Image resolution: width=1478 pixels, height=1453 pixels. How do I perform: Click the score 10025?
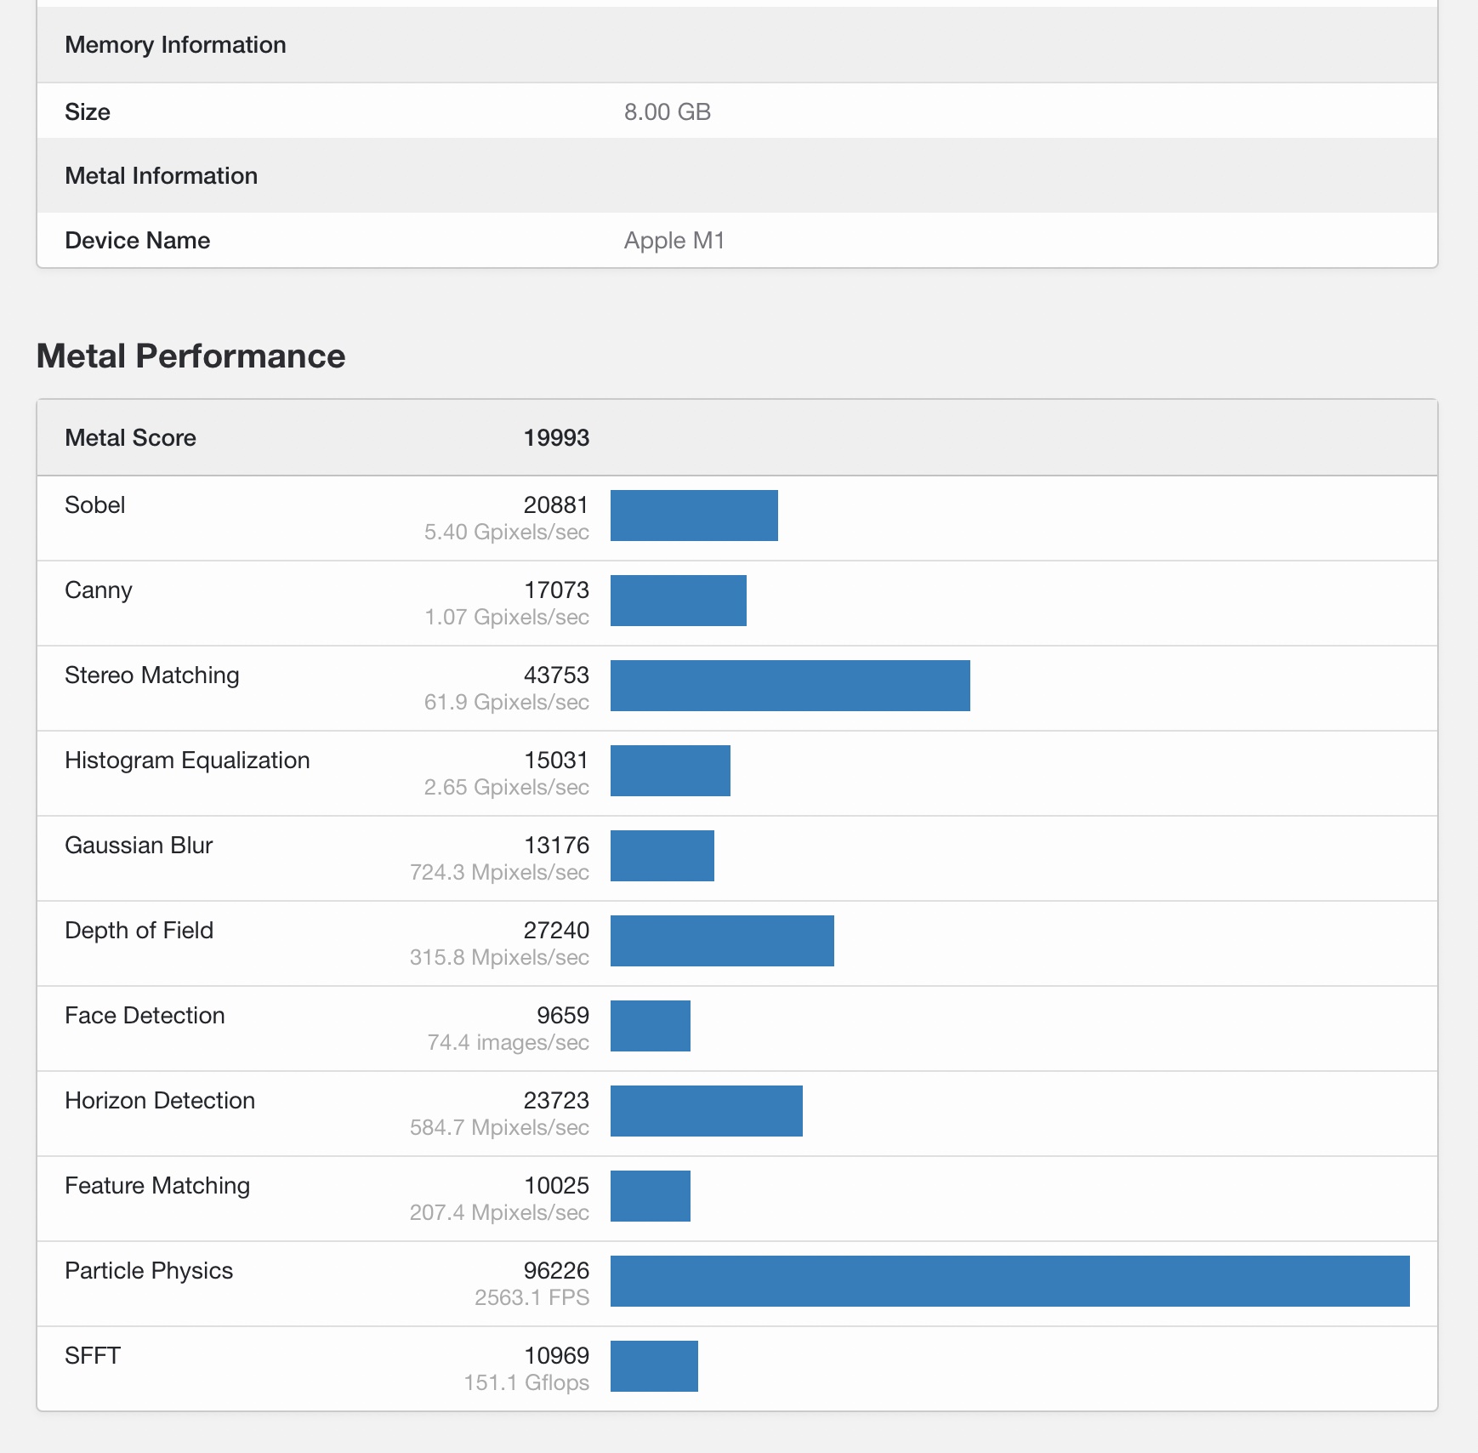point(556,1186)
